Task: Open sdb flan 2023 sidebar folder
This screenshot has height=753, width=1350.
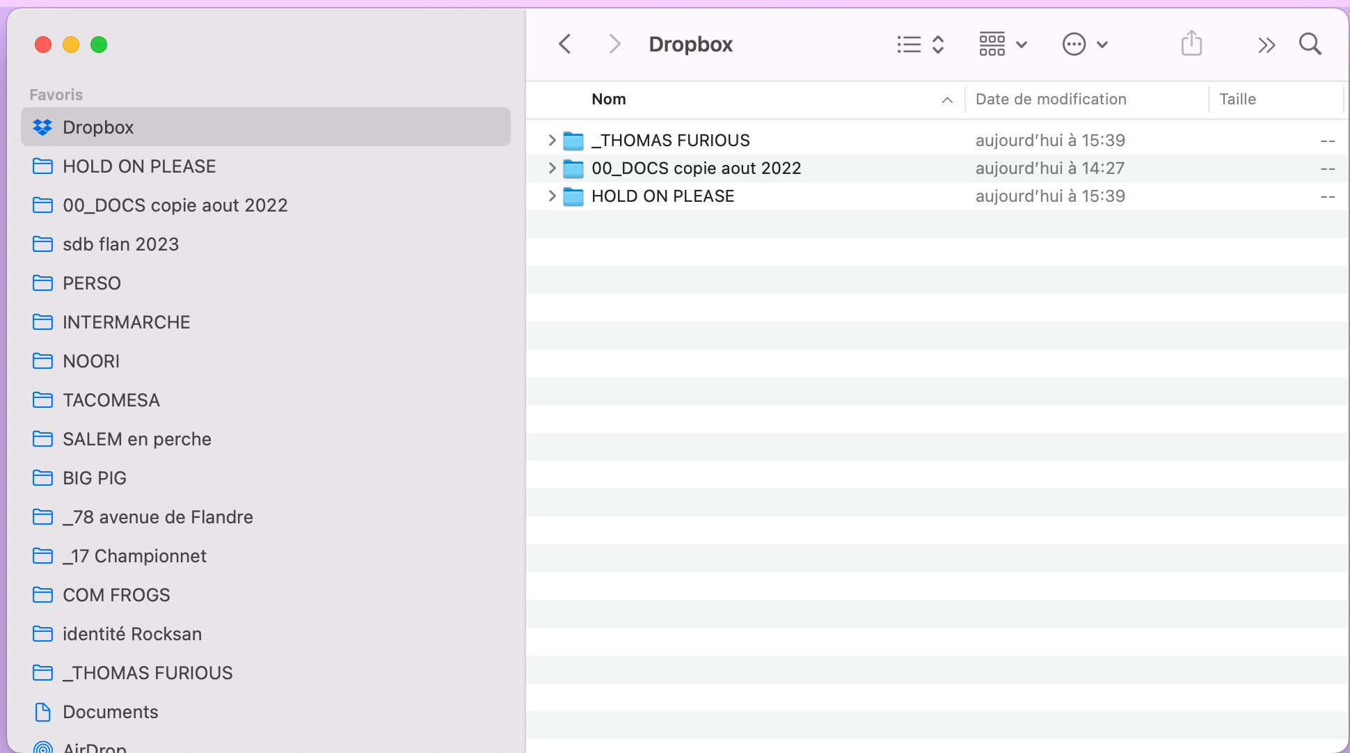Action: click(266, 244)
